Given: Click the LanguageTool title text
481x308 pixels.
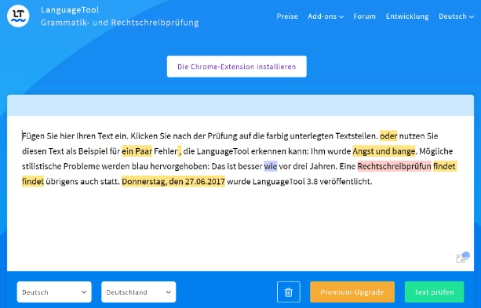Looking at the screenshot, I should pyautogui.click(x=70, y=10).
